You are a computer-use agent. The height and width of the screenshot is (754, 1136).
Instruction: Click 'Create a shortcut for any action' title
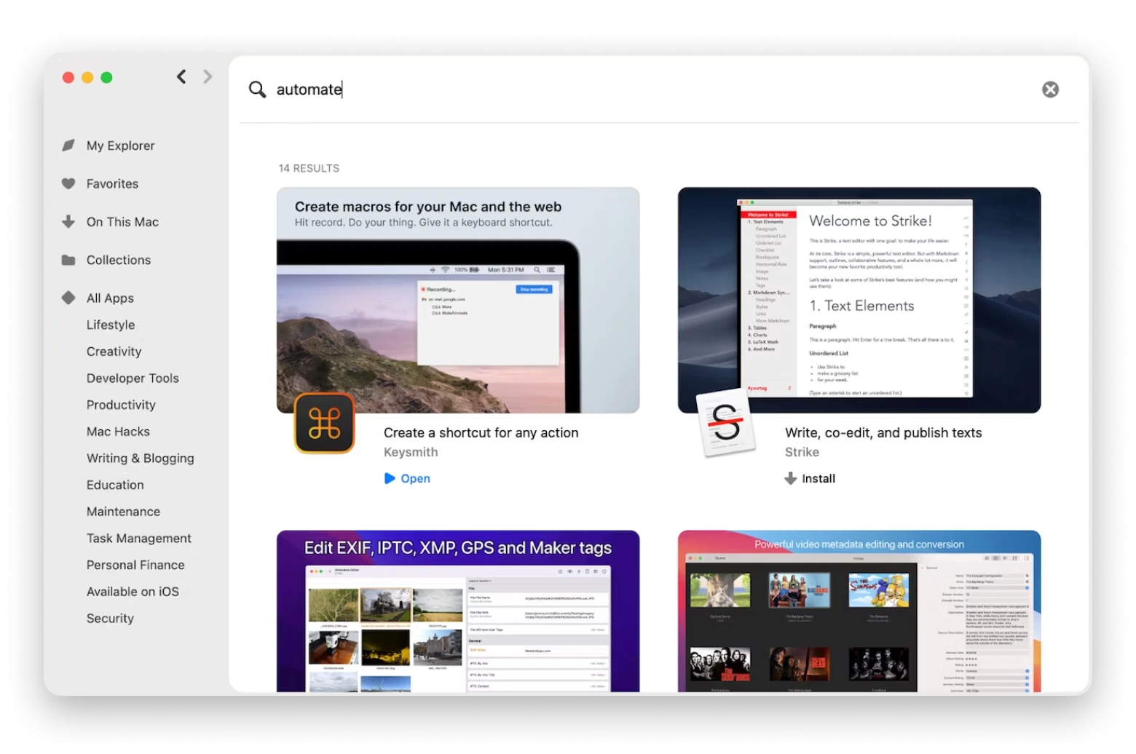pos(481,433)
